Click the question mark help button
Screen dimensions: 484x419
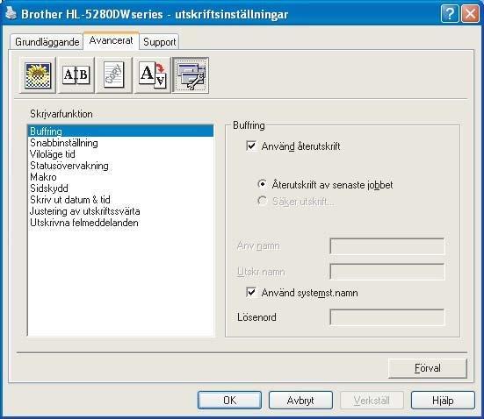[x=450, y=14]
